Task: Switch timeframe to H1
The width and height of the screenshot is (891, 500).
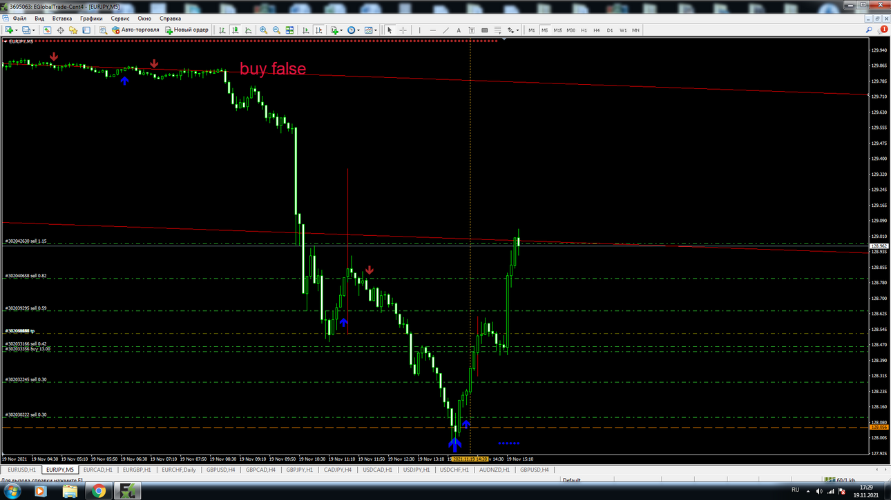Action: pyautogui.click(x=584, y=30)
